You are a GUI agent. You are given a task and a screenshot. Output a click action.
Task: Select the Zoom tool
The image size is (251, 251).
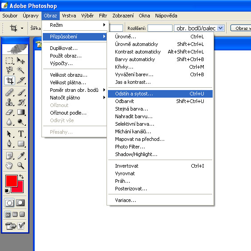(21, 165)
